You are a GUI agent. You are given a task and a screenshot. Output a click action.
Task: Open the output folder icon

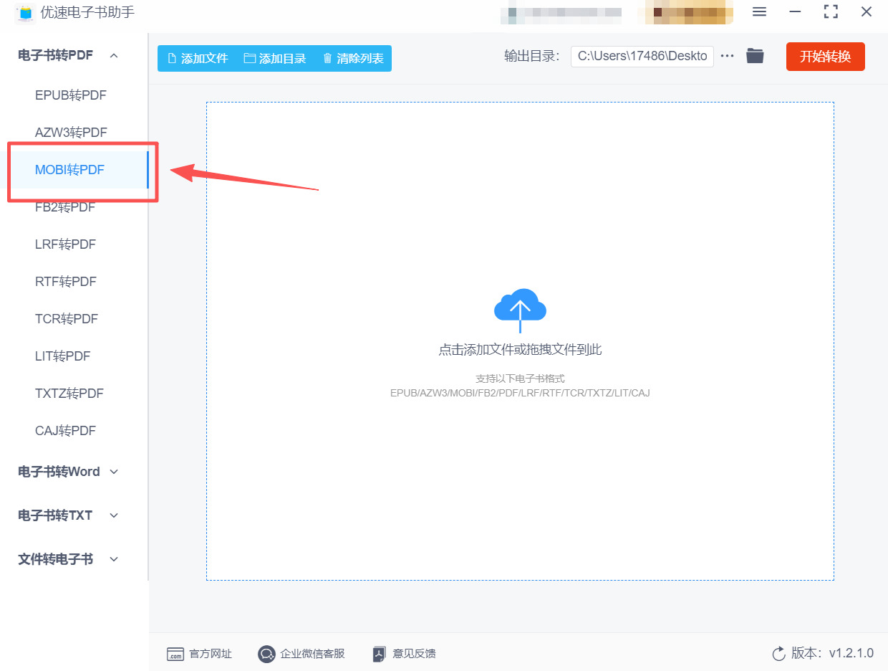[x=755, y=56]
